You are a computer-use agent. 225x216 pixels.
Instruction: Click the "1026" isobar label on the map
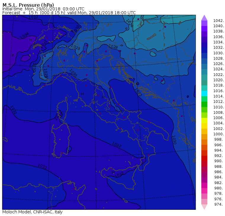(129, 23)
